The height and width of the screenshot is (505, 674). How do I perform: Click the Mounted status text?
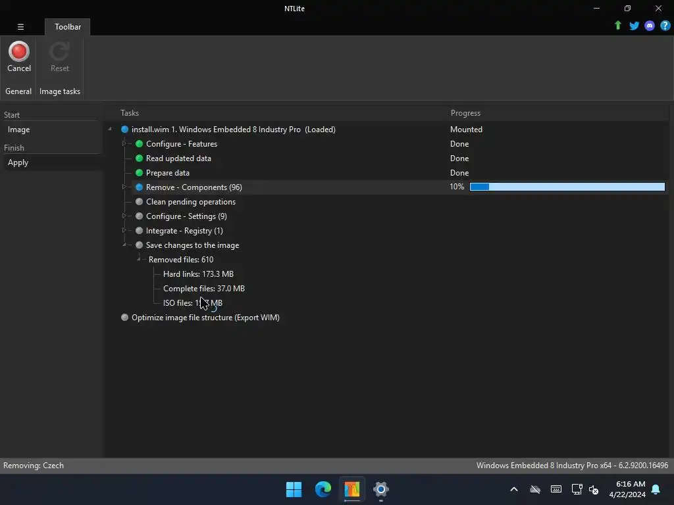pos(466,130)
